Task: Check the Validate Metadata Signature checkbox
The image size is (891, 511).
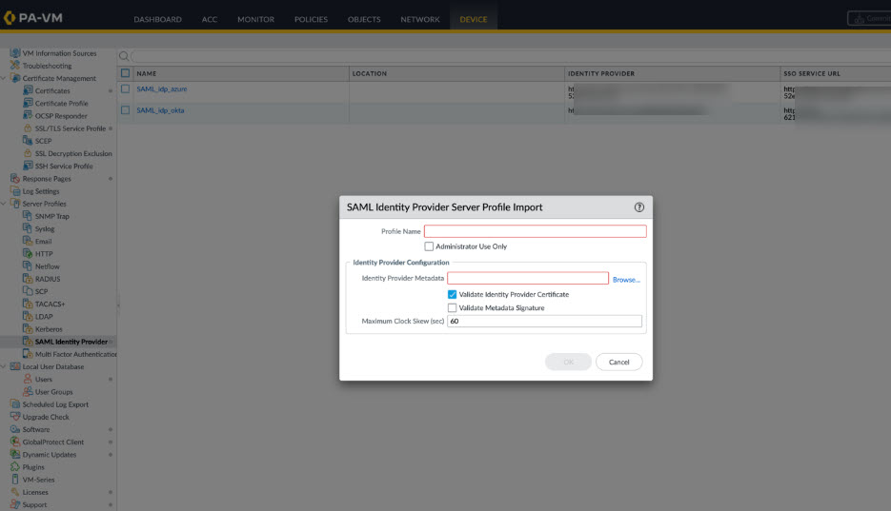Action: click(453, 308)
